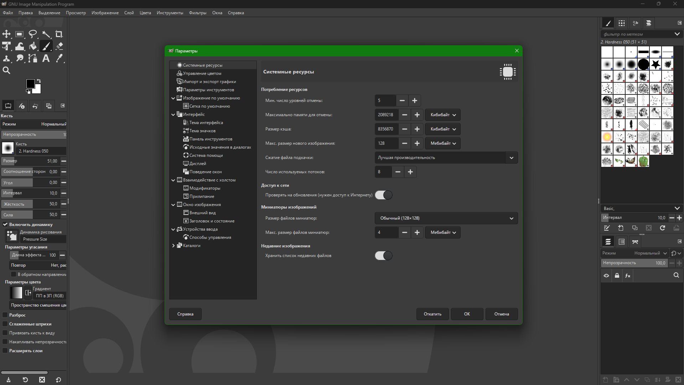Select the Paths tool
This screenshot has height=385, width=684.
(x=33, y=58)
